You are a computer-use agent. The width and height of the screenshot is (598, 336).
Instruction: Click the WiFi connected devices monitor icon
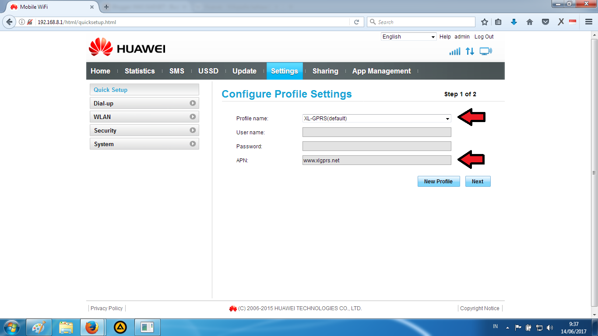coord(485,51)
